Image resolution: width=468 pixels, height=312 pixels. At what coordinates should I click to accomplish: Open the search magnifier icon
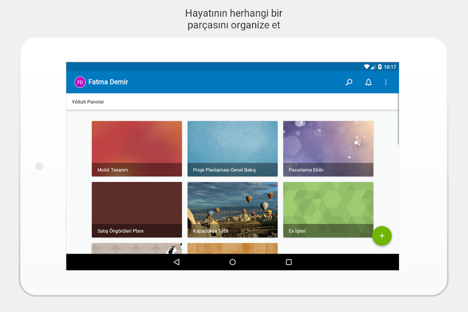tap(349, 82)
